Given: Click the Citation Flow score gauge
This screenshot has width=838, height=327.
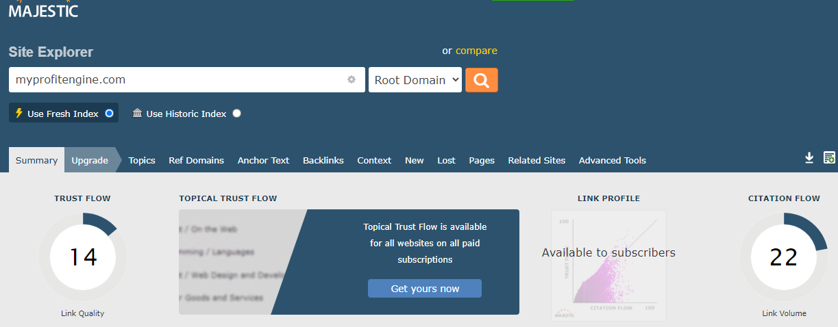Looking at the screenshot, I should point(784,257).
